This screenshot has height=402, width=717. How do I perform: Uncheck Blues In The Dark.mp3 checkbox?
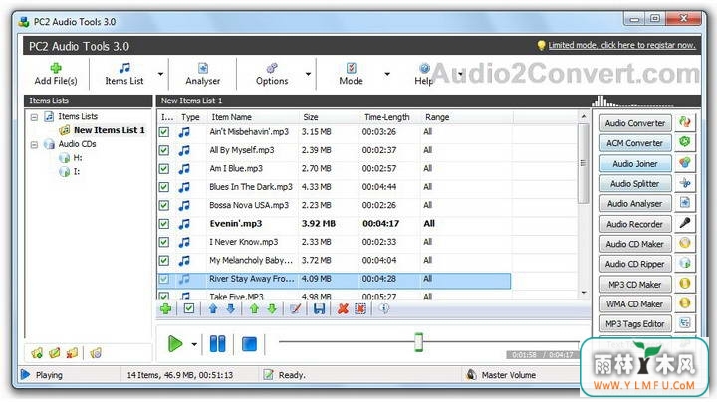pos(164,187)
